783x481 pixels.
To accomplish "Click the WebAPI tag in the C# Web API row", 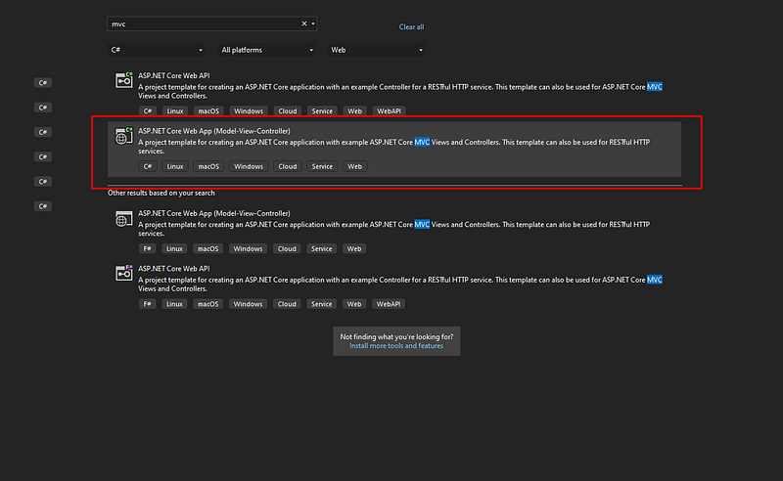I will tap(389, 111).
